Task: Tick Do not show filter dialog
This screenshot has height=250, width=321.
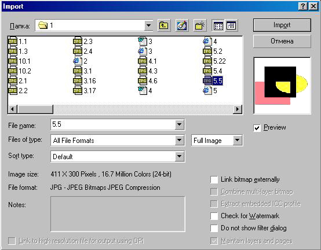Action: [214, 228]
